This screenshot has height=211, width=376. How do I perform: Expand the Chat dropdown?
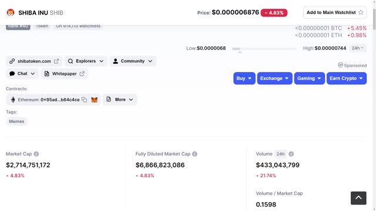pyautogui.click(x=22, y=74)
